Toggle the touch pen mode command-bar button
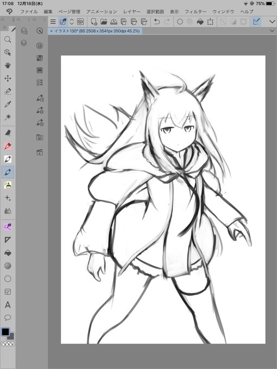This screenshot has height=369, width=277. (x=63, y=22)
